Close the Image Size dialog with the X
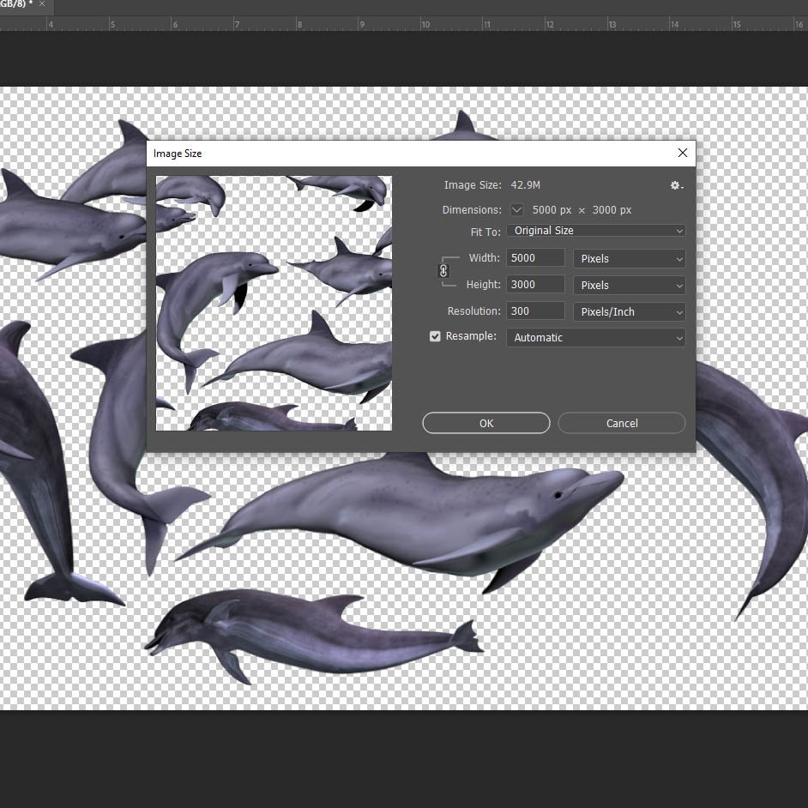808x808 pixels. coord(682,153)
